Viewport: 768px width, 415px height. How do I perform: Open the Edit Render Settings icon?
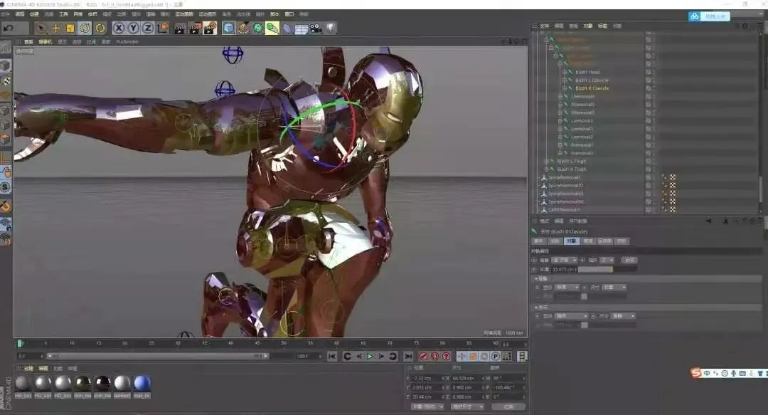point(208,28)
